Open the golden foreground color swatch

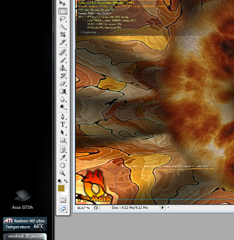click(61, 188)
